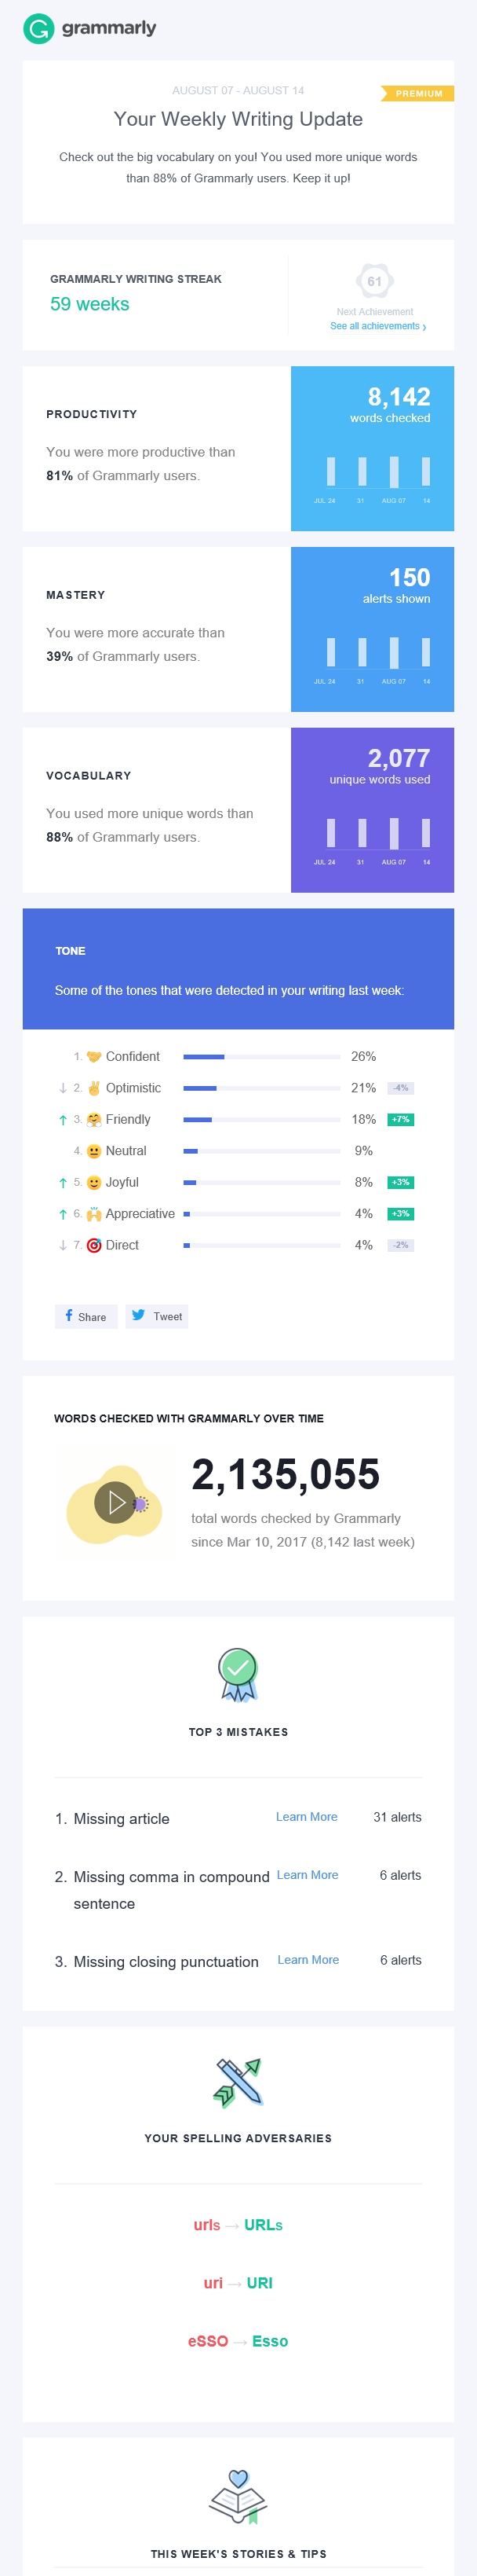Screen dimensions: 477x2576
Task: Open See all achievements link
Action: coord(377,326)
